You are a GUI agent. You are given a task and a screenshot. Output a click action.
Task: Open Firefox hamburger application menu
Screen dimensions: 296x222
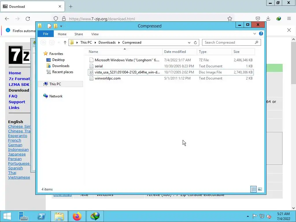pos(289,18)
